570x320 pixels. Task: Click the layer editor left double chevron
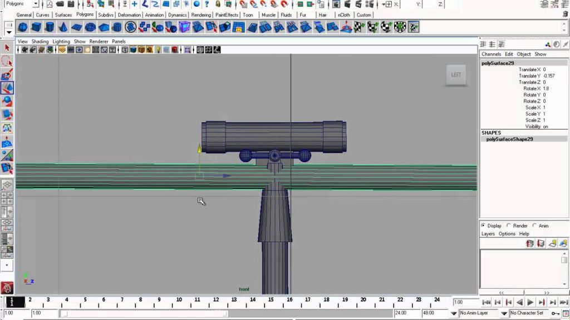[x=502, y=292]
